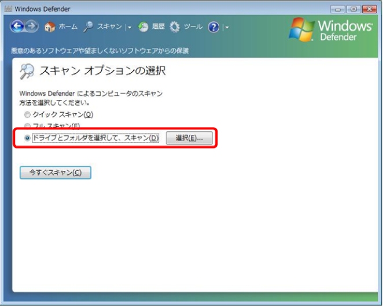This screenshot has width=383, height=306.
Task: Click the ツール toolbar label
Action: coord(193,27)
